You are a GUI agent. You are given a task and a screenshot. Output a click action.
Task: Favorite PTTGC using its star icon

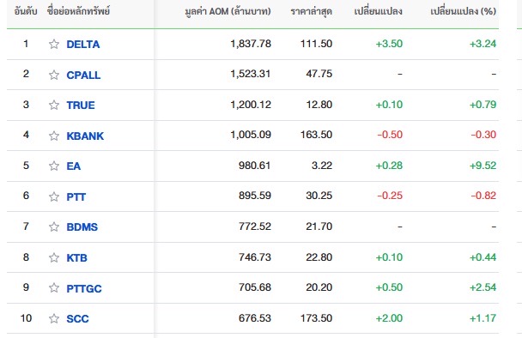(54, 287)
